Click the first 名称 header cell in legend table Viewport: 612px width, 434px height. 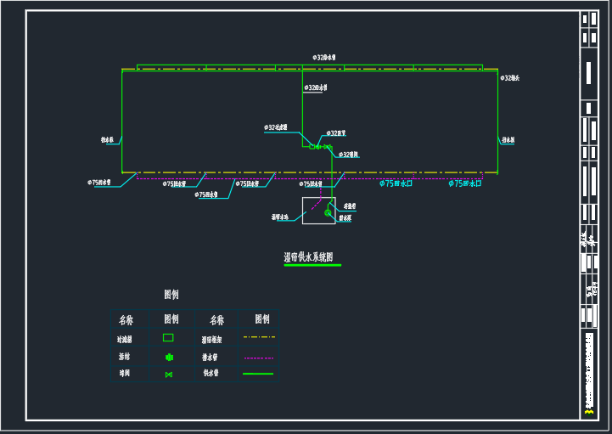126,320
